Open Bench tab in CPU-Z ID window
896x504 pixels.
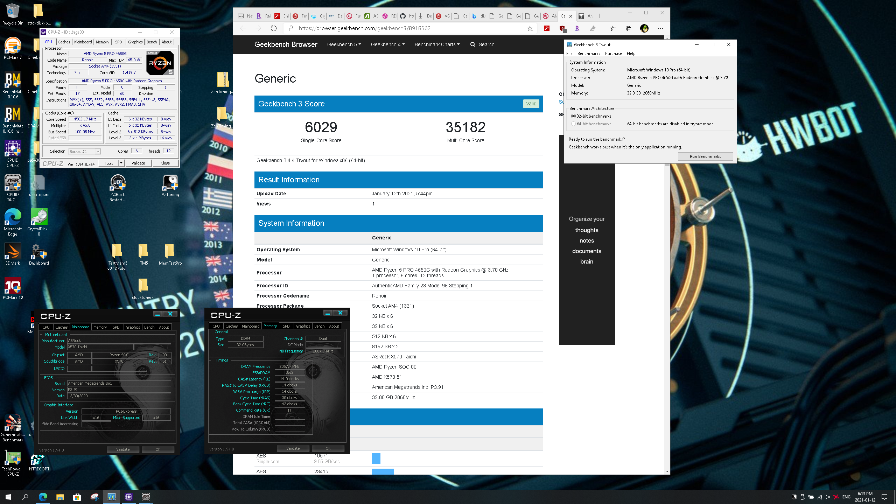coord(152,42)
